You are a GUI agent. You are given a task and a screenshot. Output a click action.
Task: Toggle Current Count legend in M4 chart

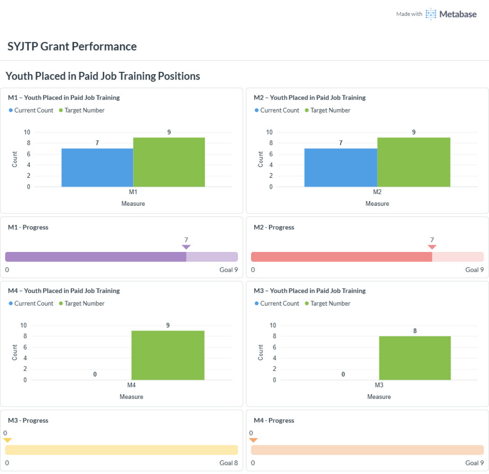[31, 303]
